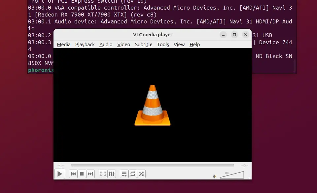Skip to next media track

tap(90, 174)
